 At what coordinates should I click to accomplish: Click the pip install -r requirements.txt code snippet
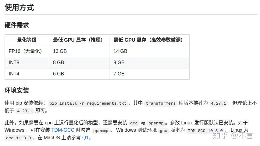tap(88, 103)
